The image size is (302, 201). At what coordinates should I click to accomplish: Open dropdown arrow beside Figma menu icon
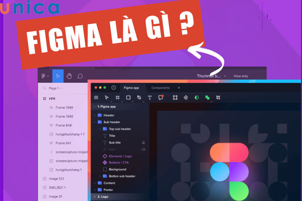tap(48, 76)
